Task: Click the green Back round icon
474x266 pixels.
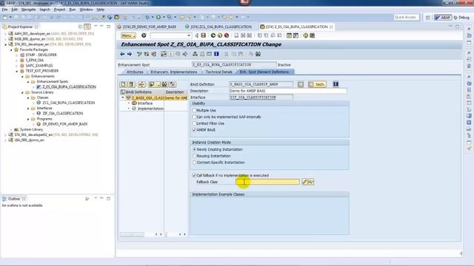Action: [x=213, y=35]
